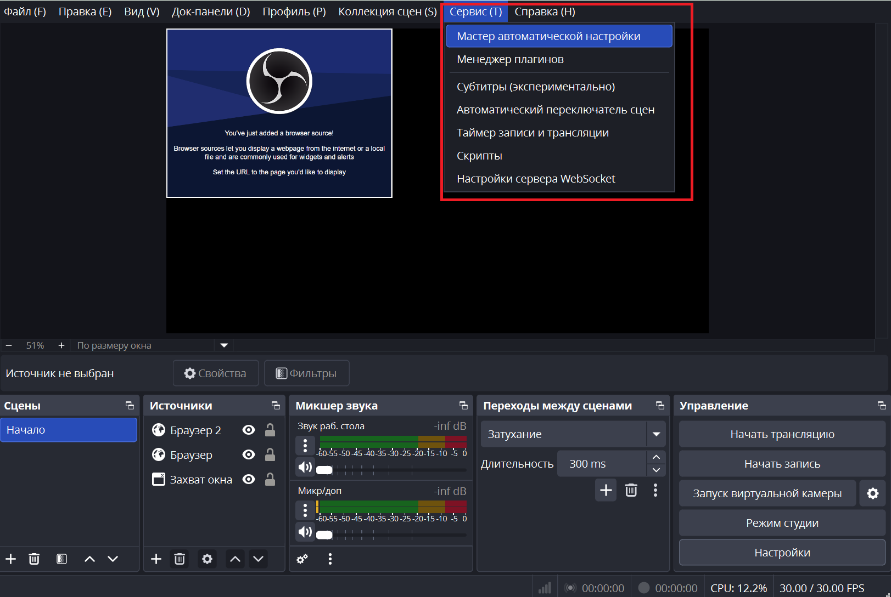The image size is (891, 597).
Task: Add a new transition with plus icon
Action: point(606,490)
